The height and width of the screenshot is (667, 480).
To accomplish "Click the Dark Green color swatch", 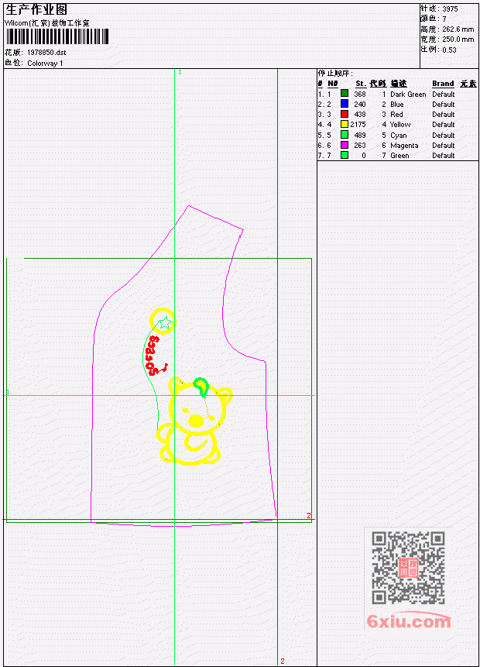I will pos(345,93).
